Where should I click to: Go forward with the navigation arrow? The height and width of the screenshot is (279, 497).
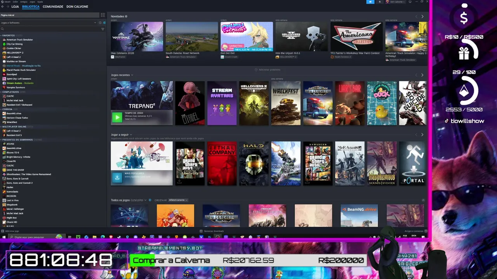click(x=7, y=7)
